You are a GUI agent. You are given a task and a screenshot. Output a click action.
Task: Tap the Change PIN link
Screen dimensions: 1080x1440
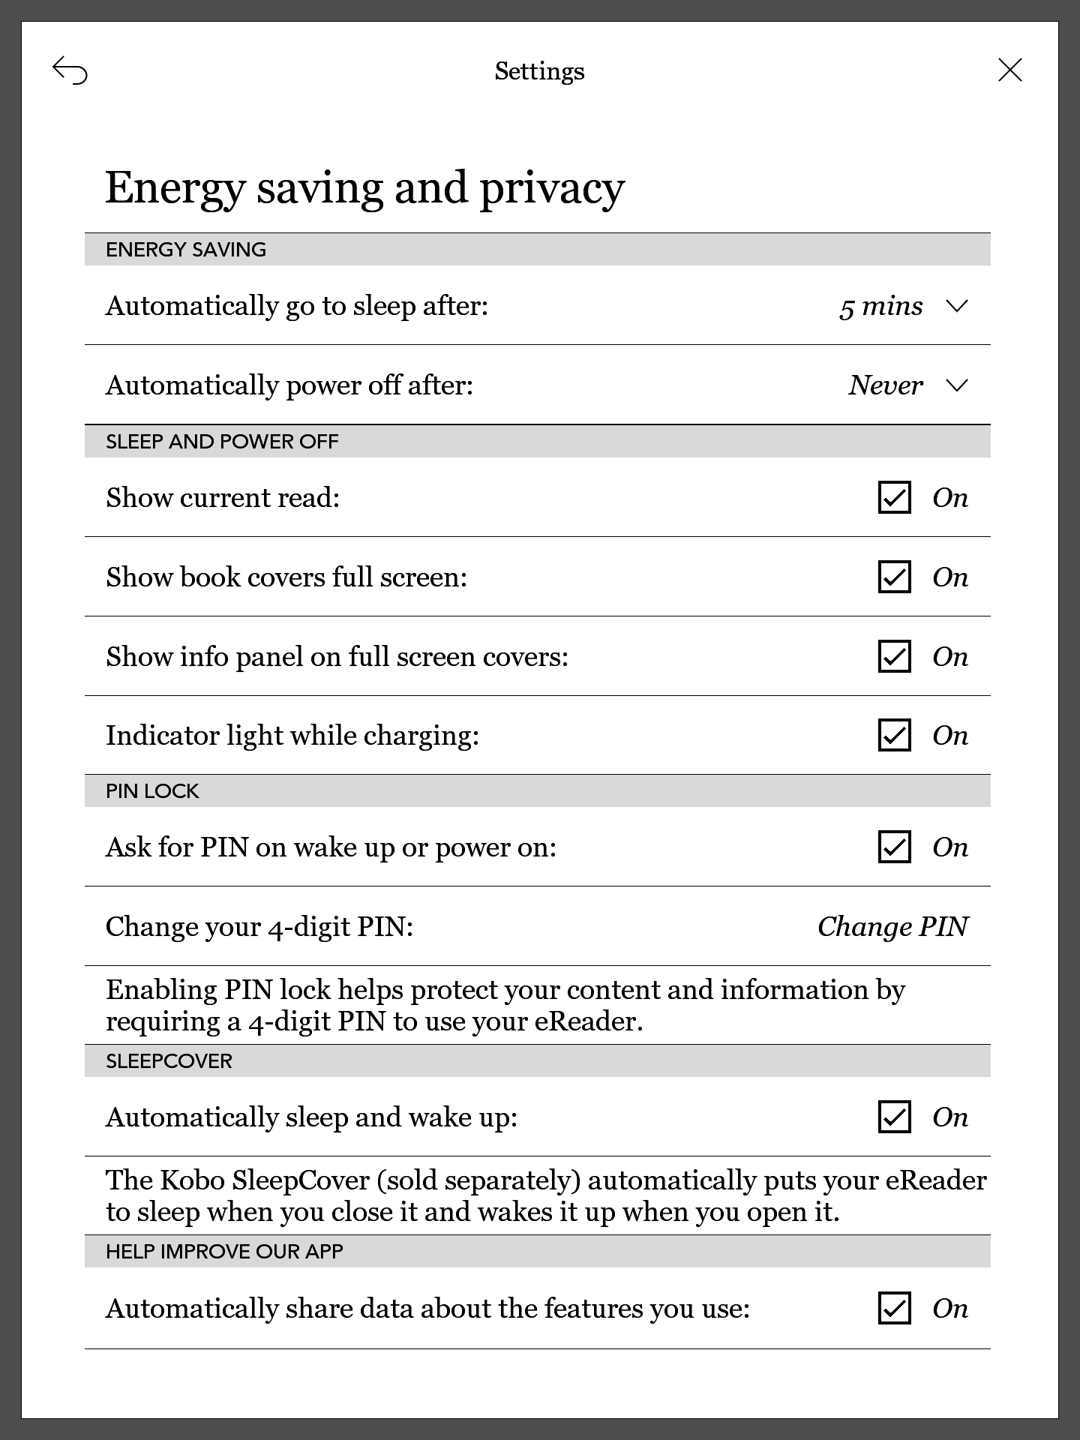click(892, 927)
